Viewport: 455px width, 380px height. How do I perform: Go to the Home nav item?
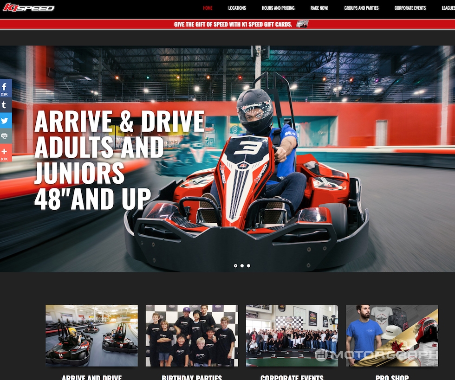208,8
